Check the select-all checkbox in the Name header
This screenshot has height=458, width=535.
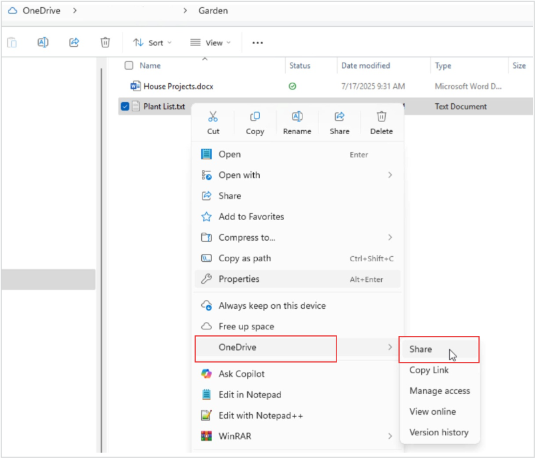pos(129,65)
